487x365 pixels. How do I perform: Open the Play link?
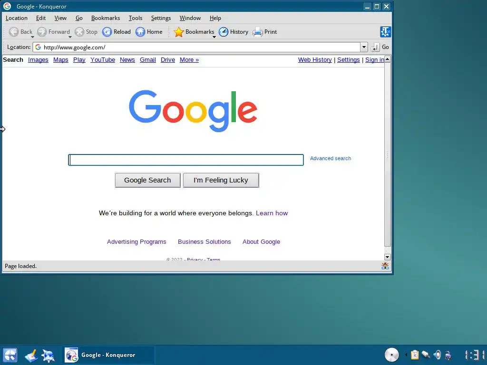click(79, 60)
